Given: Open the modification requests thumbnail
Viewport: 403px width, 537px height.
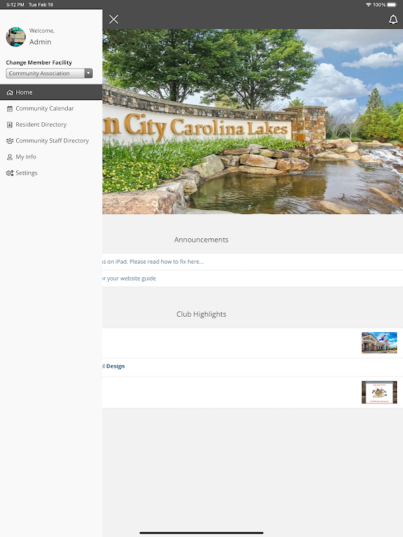Looking at the screenshot, I should pos(379,392).
